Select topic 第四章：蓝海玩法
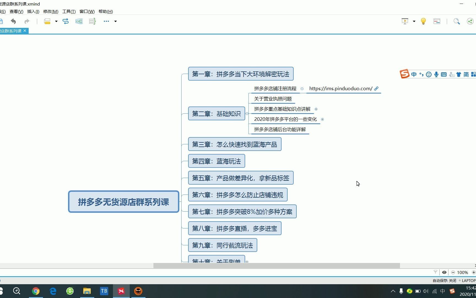The width and height of the screenshot is (476, 298). [217, 161]
